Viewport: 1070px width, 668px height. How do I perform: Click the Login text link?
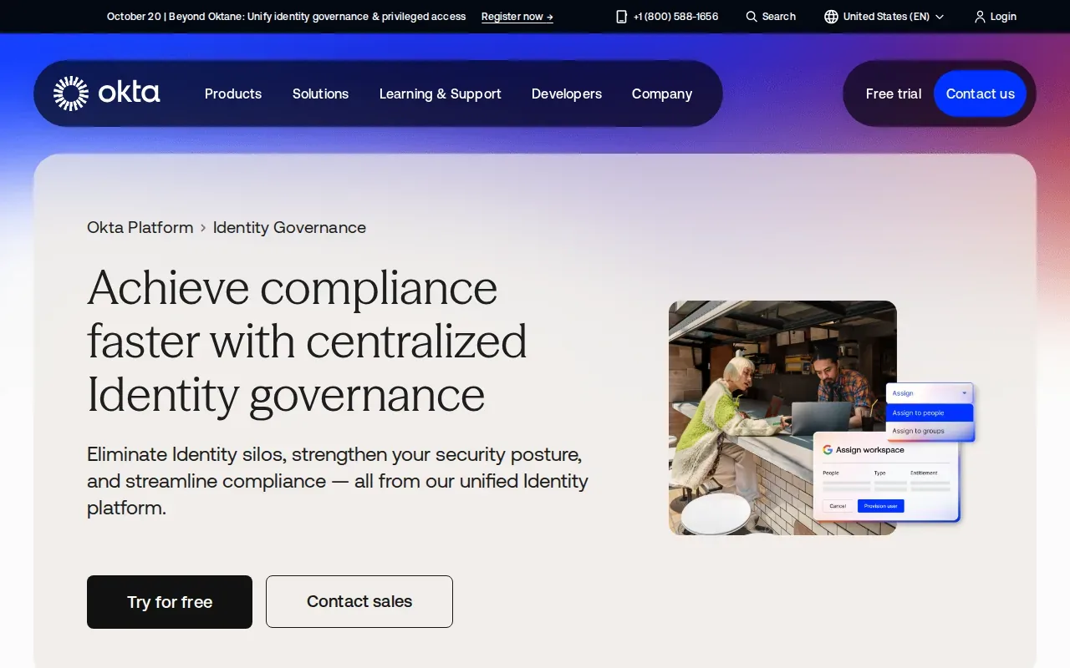tap(1003, 17)
